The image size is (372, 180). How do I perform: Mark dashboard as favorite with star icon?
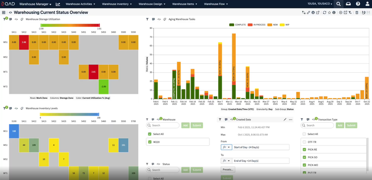329,12
